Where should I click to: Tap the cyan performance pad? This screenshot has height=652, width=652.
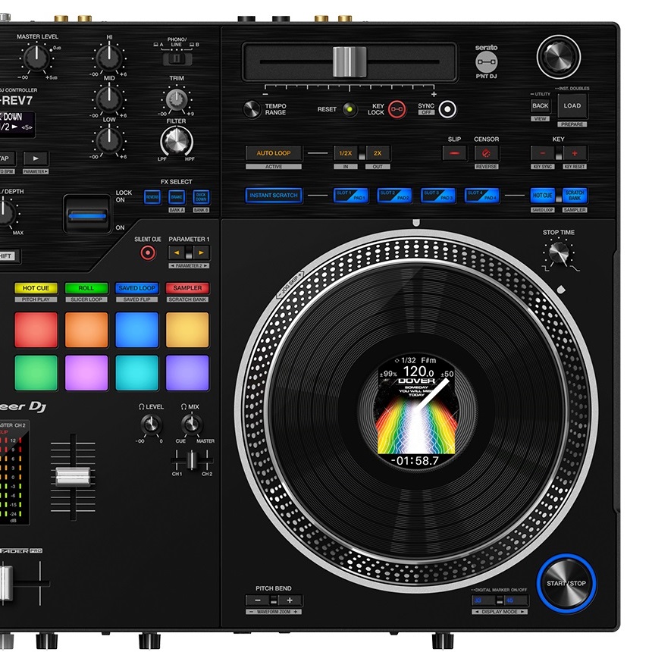[136, 373]
